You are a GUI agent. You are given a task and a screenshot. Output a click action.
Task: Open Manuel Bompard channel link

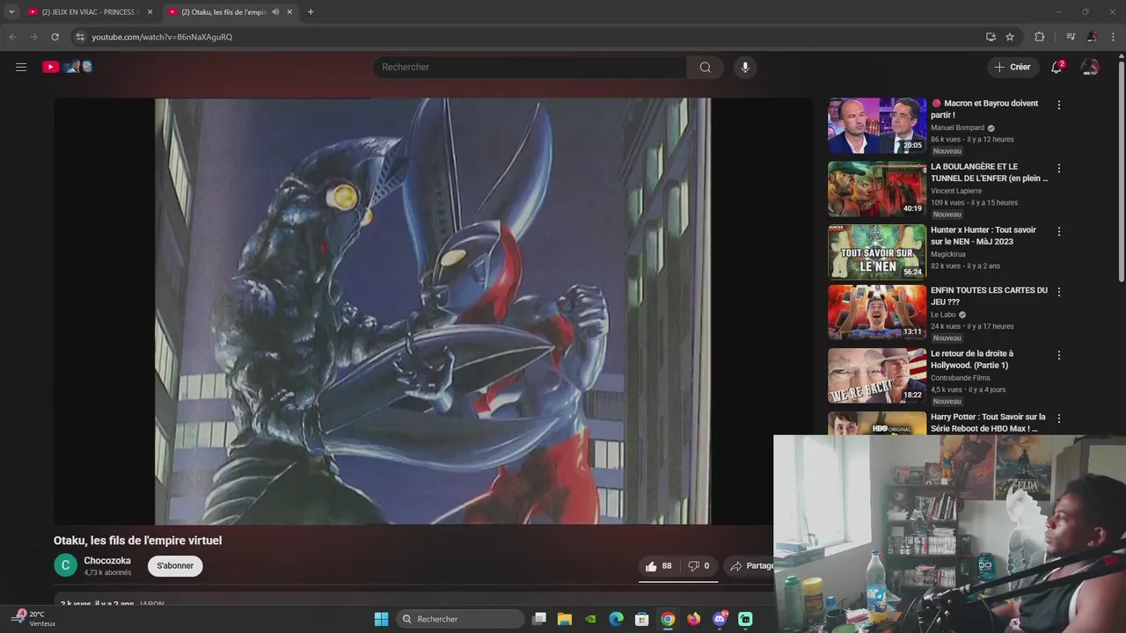click(958, 127)
